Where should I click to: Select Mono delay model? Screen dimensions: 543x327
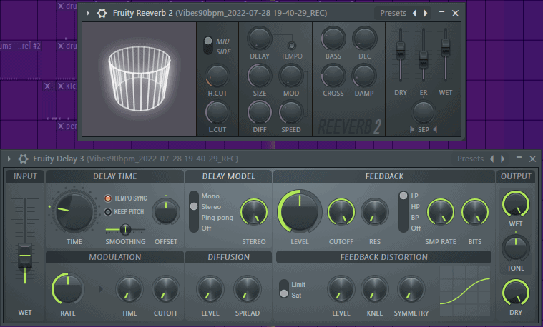coord(210,196)
